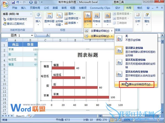Open the 坐标轴标题 axis titles menu
165x123 pixels.
click(59, 19)
